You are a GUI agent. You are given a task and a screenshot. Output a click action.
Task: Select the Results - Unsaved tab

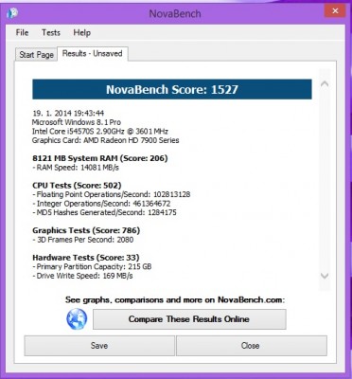93,53
